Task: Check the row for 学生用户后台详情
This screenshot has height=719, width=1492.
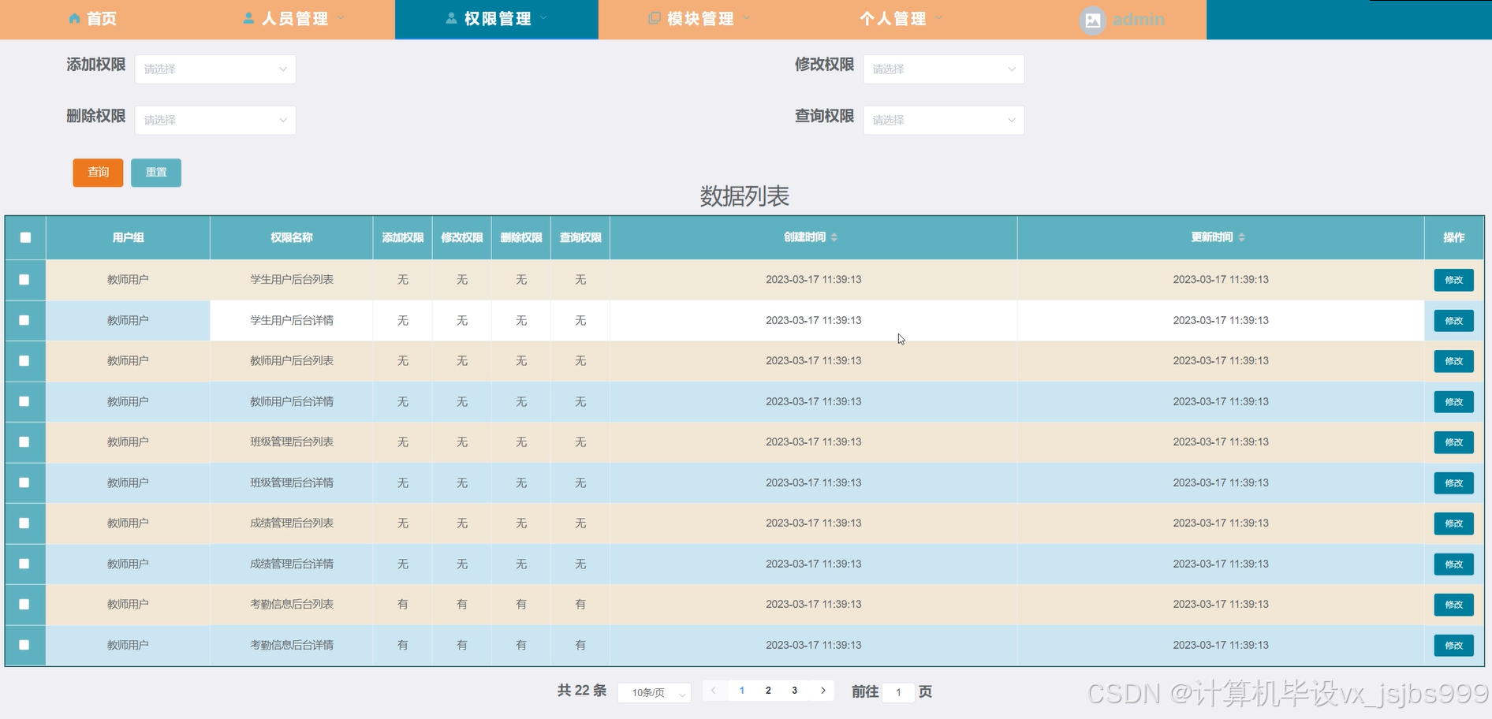Action: coord(24,320)
